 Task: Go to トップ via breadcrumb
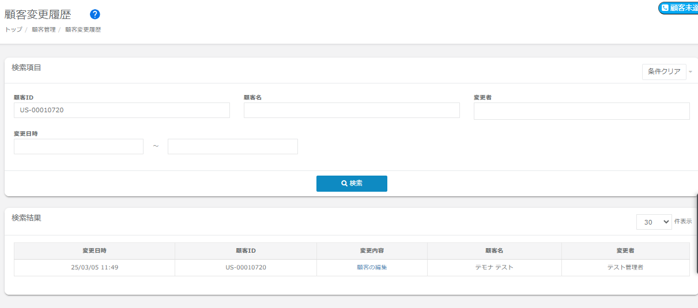(13, 29)
